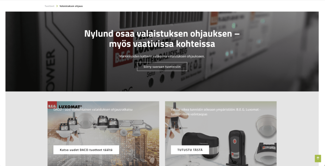Click the TUTUSTU TÄSTÄ button
Image resolution: width=325 pixels, height=166 pixels.
click(x=190, y=149)
